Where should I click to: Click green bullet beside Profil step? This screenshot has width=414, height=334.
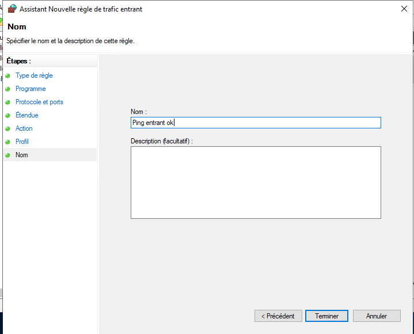click(x=7, y=142)
